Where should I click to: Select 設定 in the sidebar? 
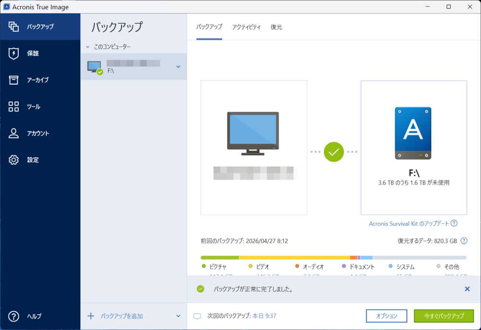point(40,159)
